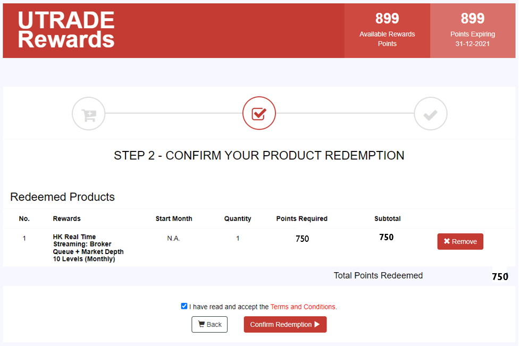Click the step 1 shopping cart icon
The width and height of the screenshot is (529, 346).
click(89, 114)
